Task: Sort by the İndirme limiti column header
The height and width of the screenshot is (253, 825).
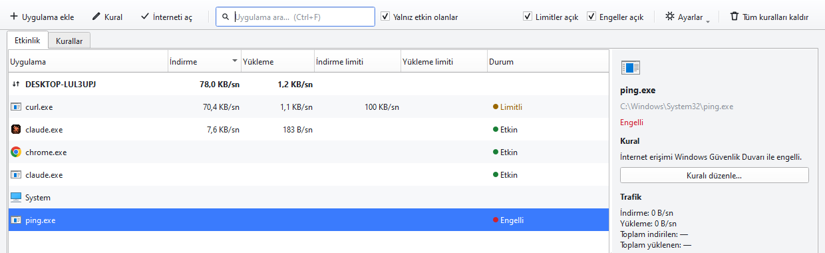Action: [x=357, y=62]
